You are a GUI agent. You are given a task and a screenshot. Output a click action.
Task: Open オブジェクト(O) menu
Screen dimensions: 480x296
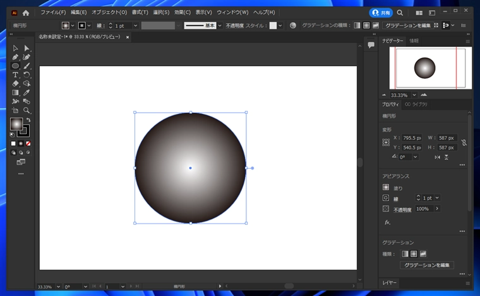[109, 13]
